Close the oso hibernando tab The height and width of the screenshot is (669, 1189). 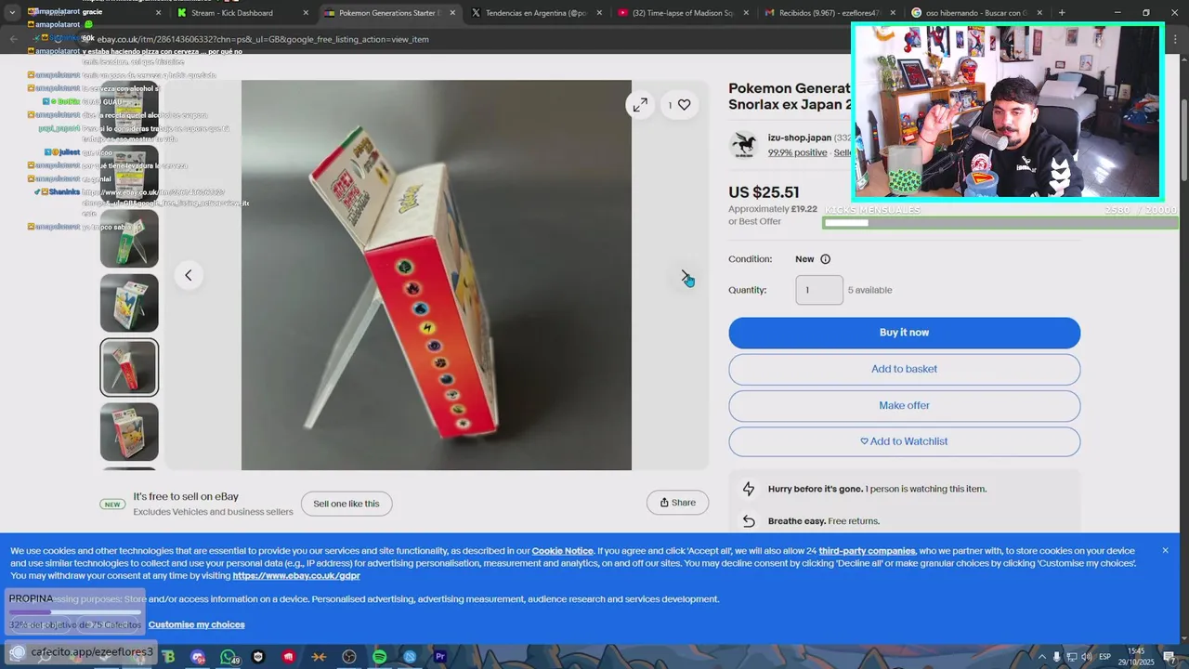pos(1039,13)
